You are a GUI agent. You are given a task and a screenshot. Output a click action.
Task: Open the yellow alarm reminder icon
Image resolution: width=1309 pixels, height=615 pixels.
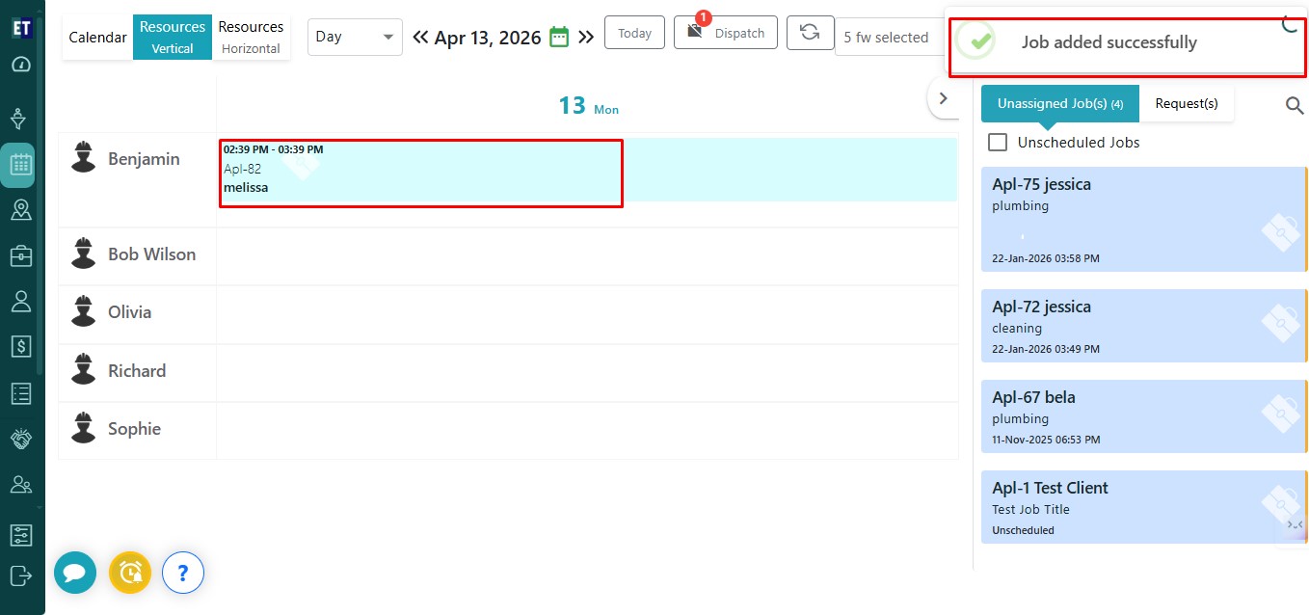coord(130,574)
